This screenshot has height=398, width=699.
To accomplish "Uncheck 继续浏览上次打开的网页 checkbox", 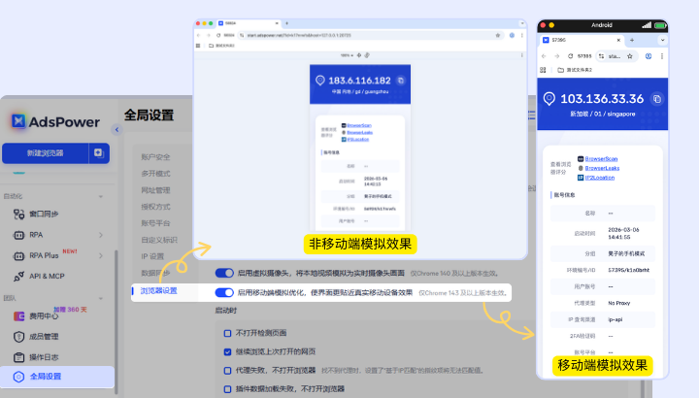I will pyautogui.click(x=227, y=352).
